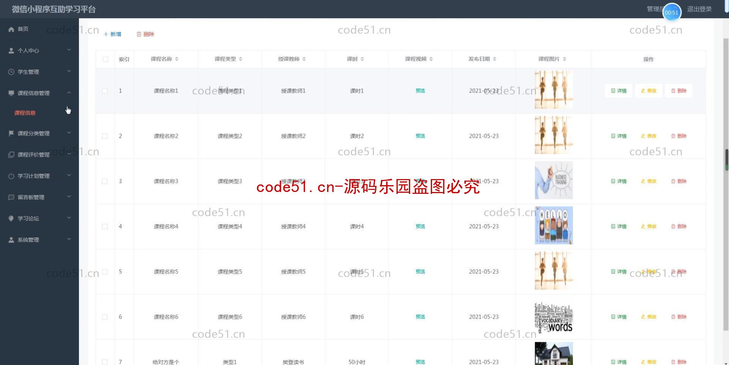This screenshot has height=365, width=729.
Task: Expand 学习计划管理 chevron
Action: coord(69,175)
